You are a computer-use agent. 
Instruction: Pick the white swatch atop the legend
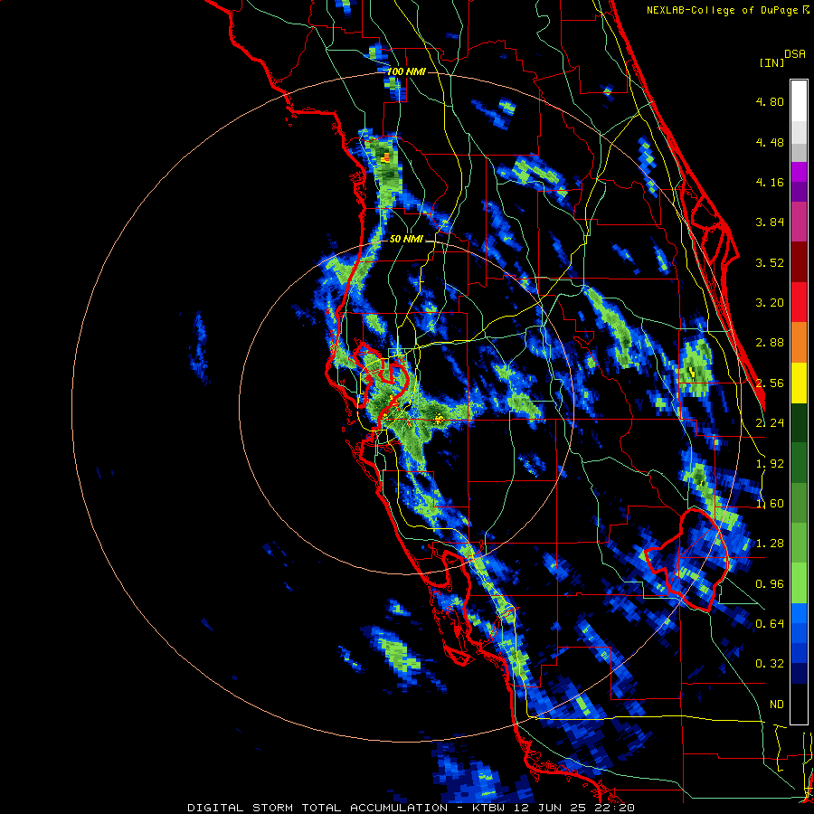tap(799, 101)
